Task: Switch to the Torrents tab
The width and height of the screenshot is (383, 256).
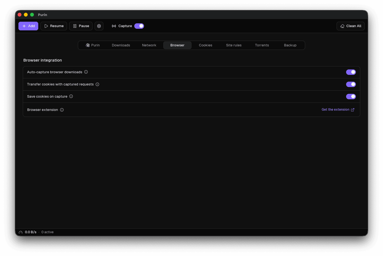Action: 262,45
